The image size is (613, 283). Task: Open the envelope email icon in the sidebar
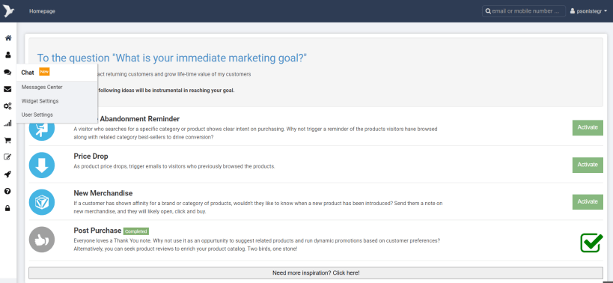pos(7,89)
